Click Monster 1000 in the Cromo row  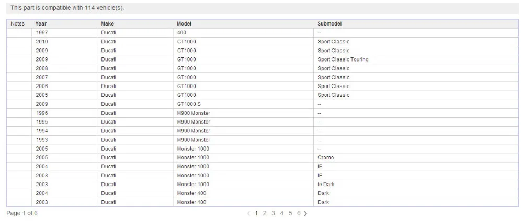pyautogui.click(x=193, y=157)
